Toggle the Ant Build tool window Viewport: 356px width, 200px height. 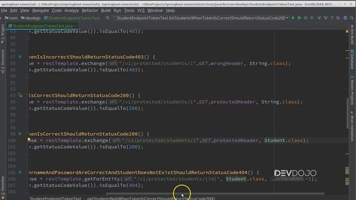(x=352, y=34)
